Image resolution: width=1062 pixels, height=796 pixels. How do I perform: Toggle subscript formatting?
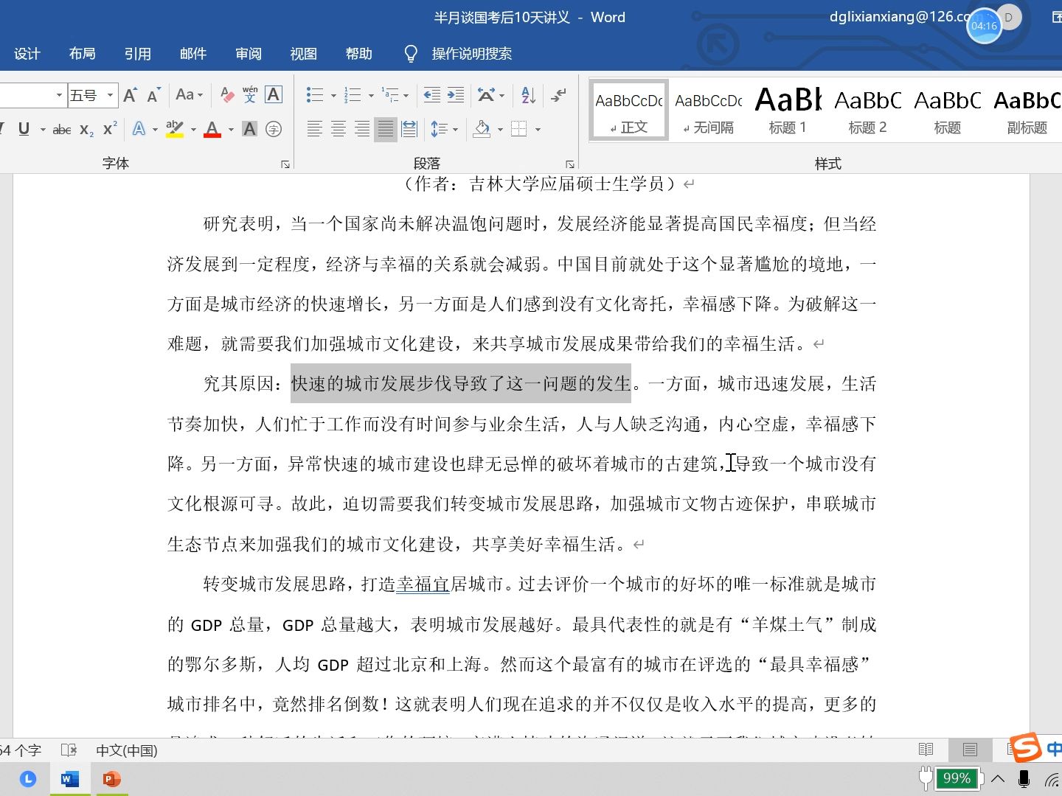click(x=86, y=130)
